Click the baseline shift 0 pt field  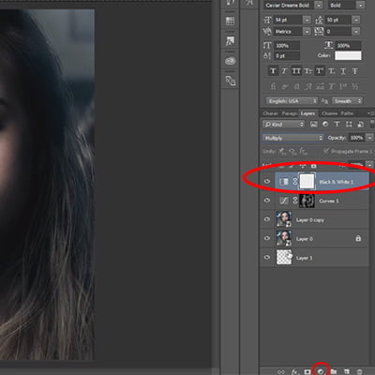(x=287, y=56)
